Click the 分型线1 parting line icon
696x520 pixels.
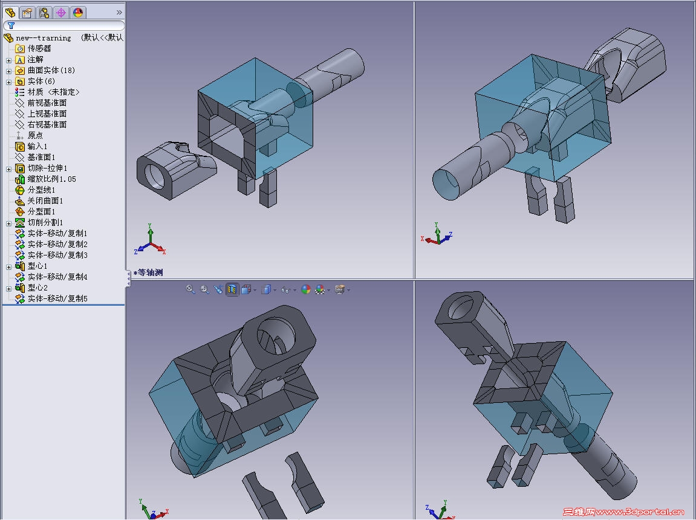19,190
